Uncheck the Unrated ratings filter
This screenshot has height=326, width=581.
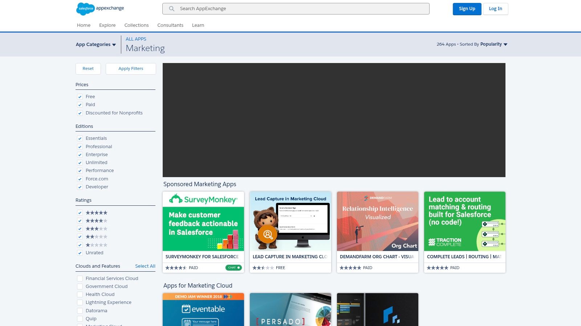tap(80, 253)
